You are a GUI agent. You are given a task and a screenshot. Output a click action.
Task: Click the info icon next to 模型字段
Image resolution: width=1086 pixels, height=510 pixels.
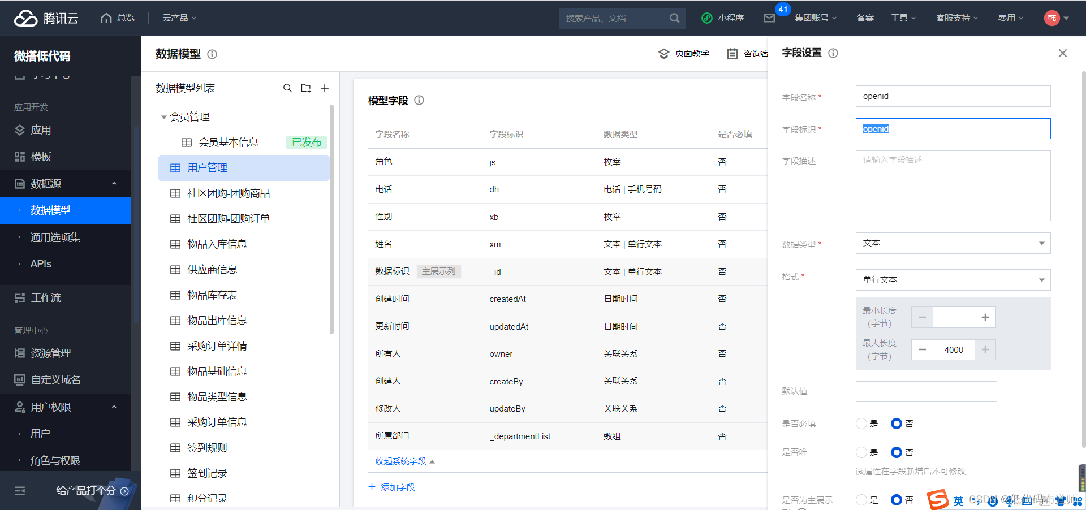[x=419, y=101]
